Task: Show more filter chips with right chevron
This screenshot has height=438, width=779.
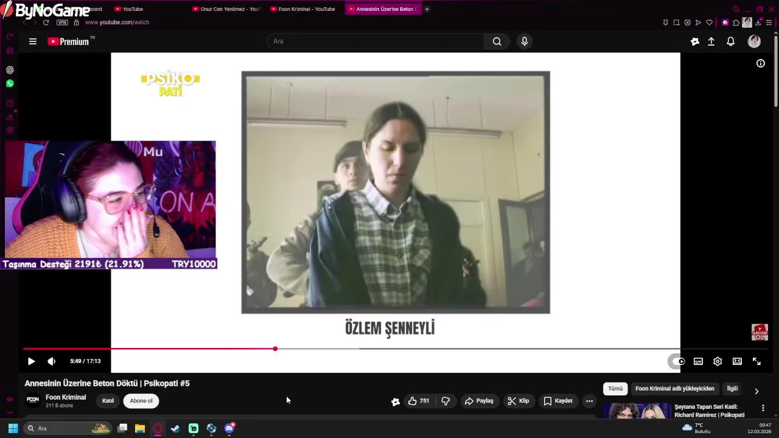Action: pyautogui.click(x=756, y=391)
